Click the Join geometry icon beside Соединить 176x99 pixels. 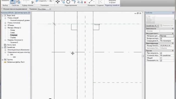tap(37, 1)
